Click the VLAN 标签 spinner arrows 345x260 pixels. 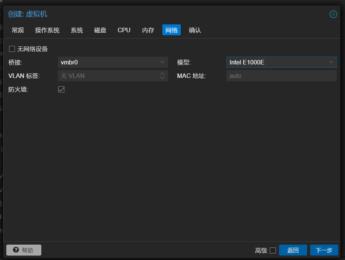point(162,76)
